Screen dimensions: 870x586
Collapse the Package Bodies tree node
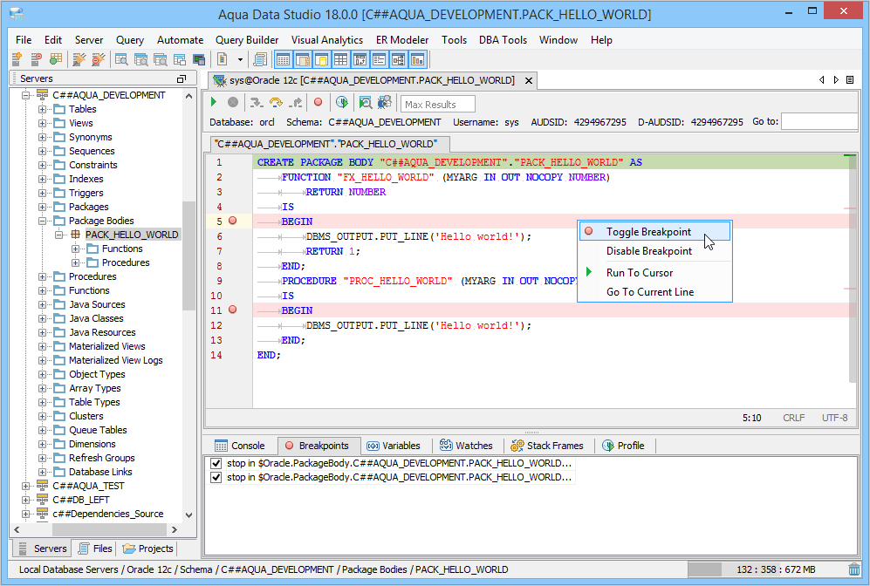pyautogui.click(x=43, y=221)
